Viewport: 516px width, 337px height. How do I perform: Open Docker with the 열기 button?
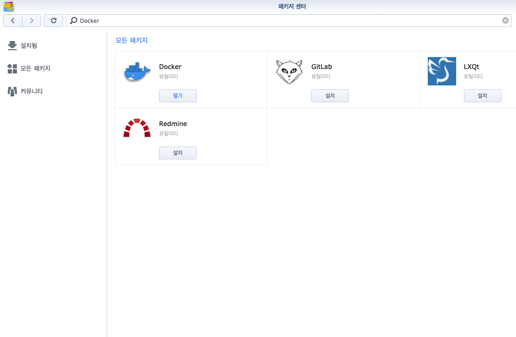coord(178,96)
